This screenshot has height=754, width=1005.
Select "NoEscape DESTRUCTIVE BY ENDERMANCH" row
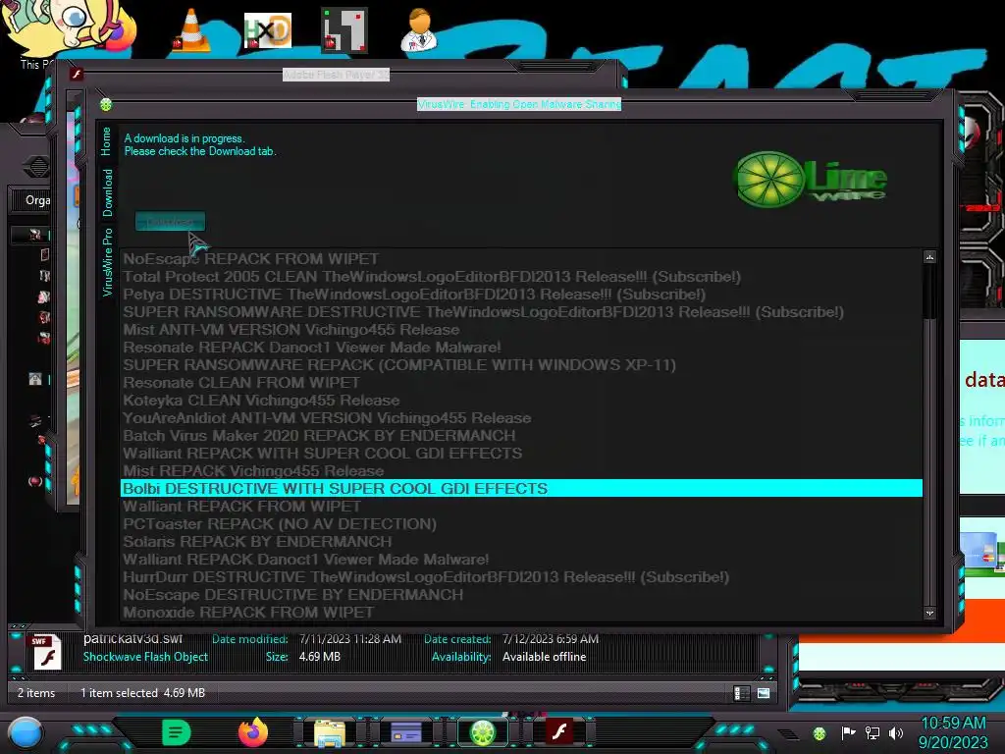tap(521, 594)
